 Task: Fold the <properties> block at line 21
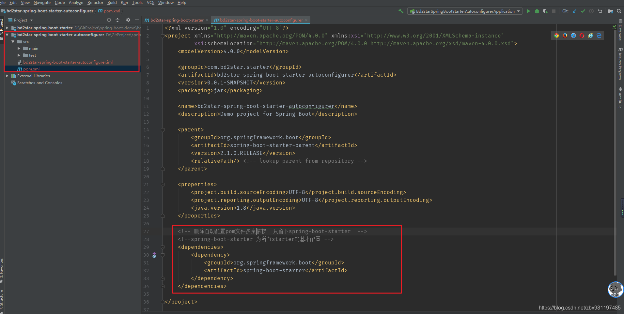pos(163,185)
